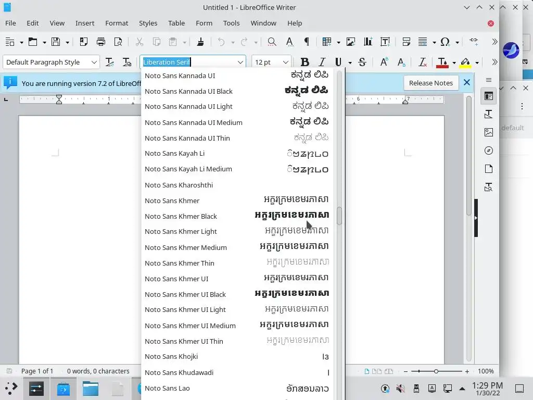Select Noto Sans Khmer Black font
Screen dimensions: 533x400
click(237, 216)
